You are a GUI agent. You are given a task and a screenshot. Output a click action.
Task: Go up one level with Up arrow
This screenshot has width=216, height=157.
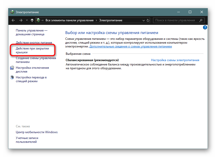coord(32,20)
